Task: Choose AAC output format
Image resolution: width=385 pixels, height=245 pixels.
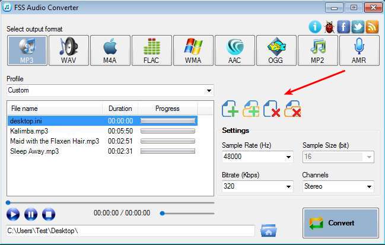Action: tap(235, 50)
